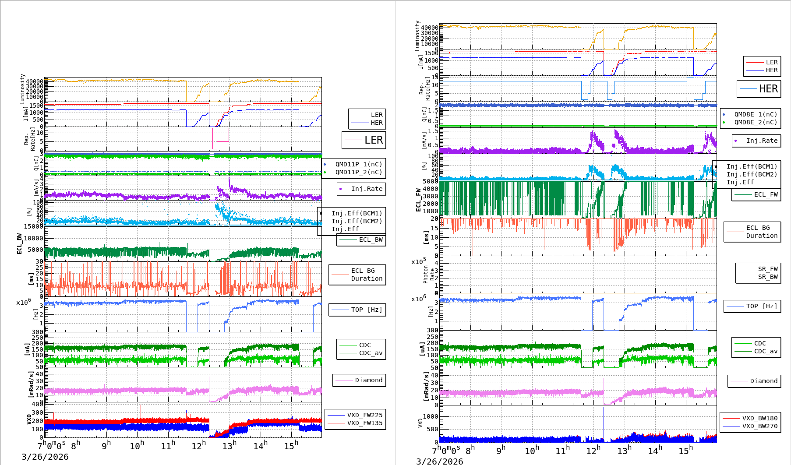Select the VXD_FW135 red legend entry

click(364, 423)
